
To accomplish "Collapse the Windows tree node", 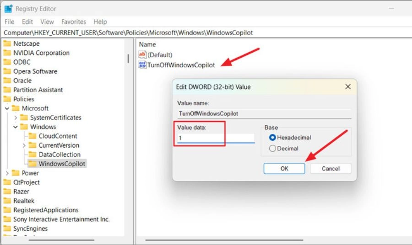I will 16,127.
